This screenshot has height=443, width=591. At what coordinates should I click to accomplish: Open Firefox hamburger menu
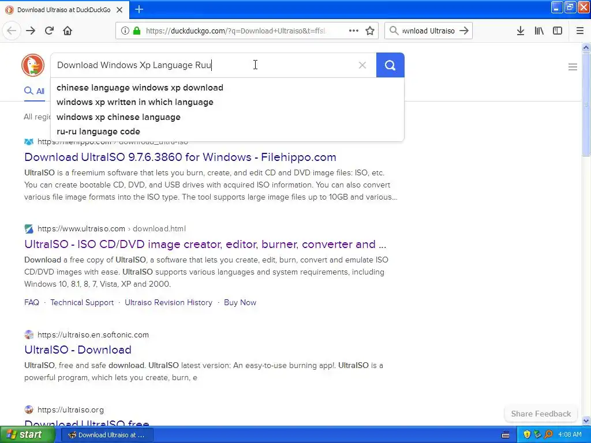[579, 31]
